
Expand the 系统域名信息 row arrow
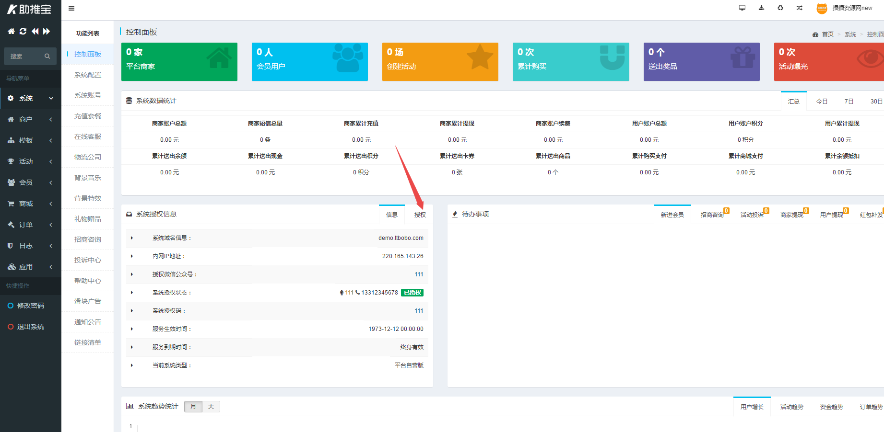[x=132, y=238]
